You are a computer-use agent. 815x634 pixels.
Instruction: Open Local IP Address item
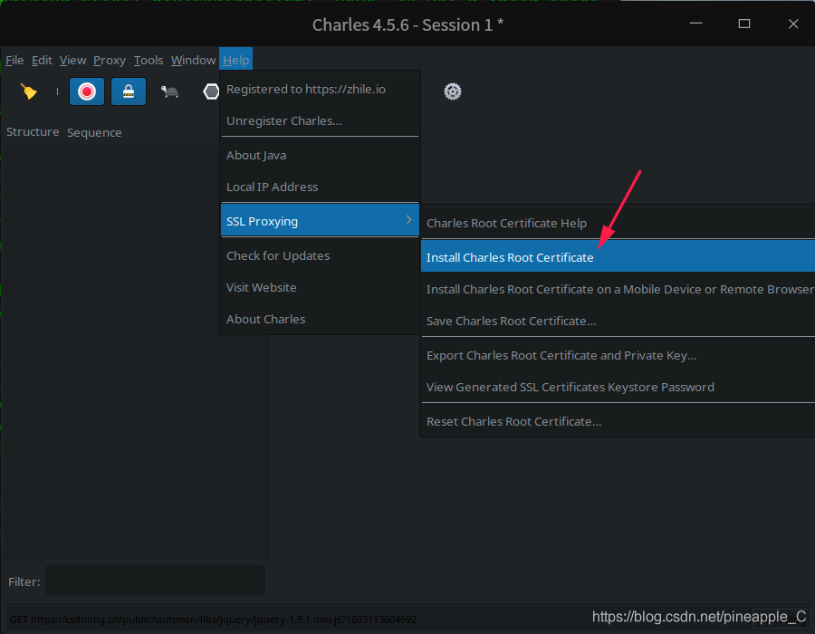click(272, 187)
